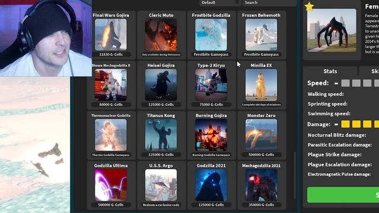Click the Frostbite Gamepass label under Frozen Behemoth
This screenshot has height=213, width=379.
(261, 54)
